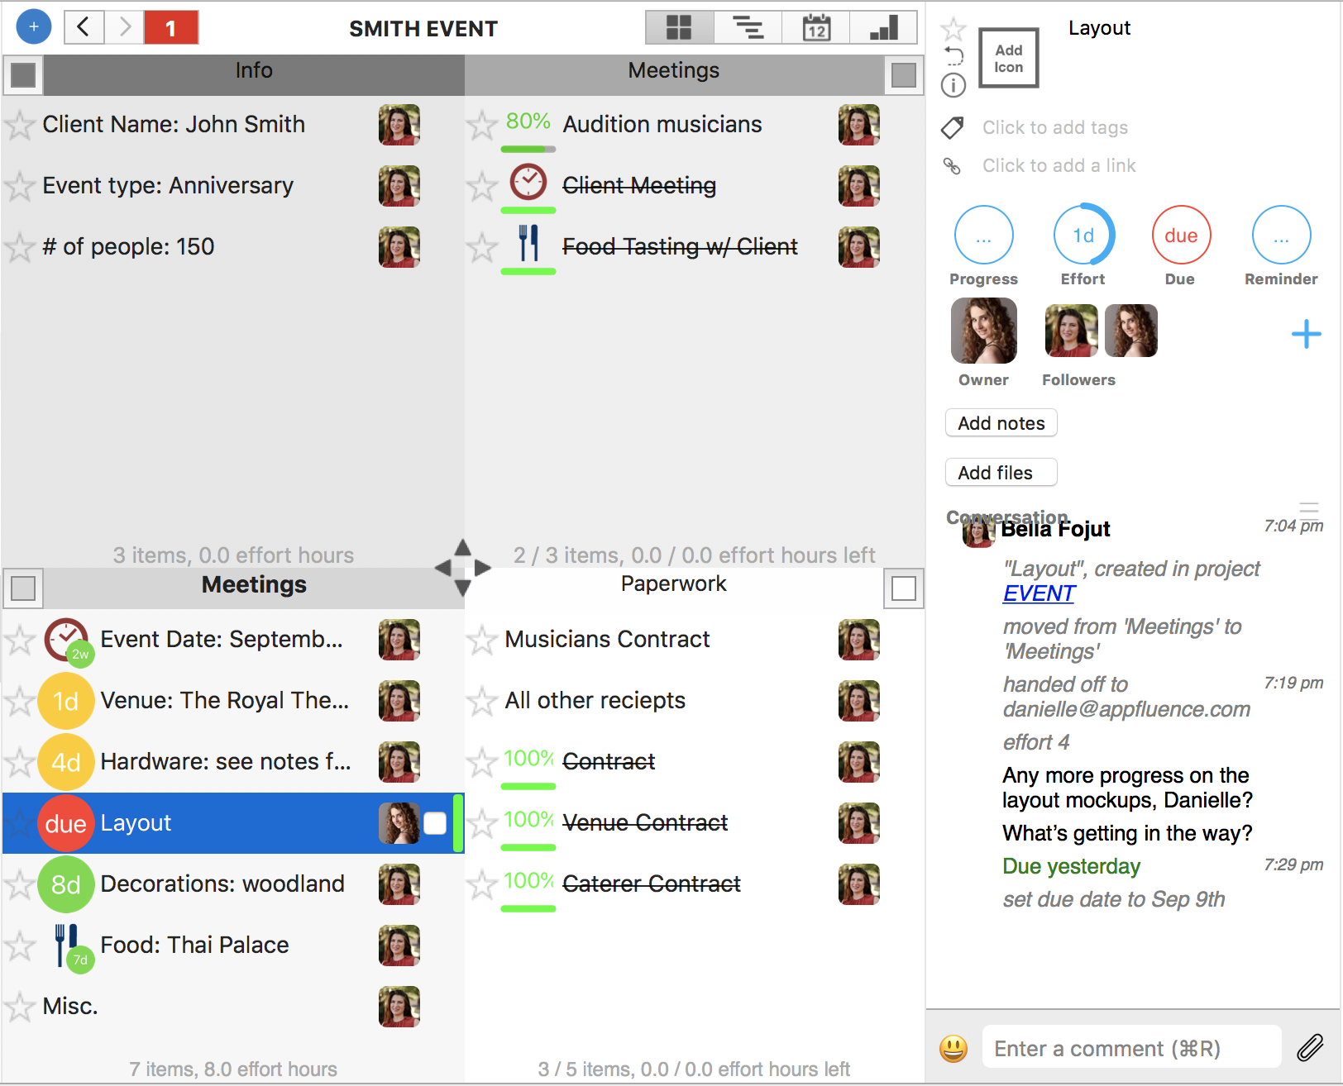Click the Progress circle control
This screenshot has width=1343, height=1086.
point(983,236)
